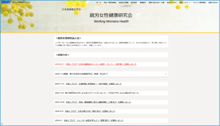
Task: Open 世話人ブログ in the top menu
Action: click(172, 3)
